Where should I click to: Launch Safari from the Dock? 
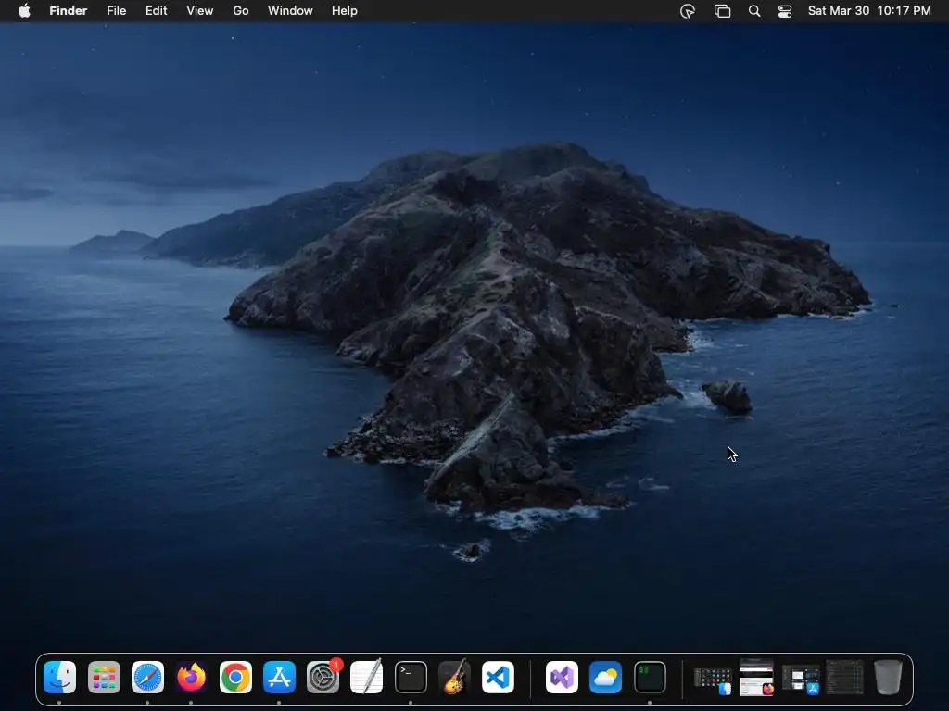tap(147, 677)
